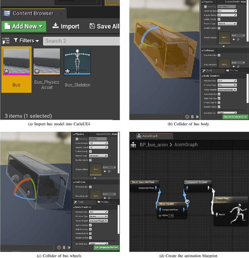Open Primitive Type dropdown showing Box

pyautogui.click(x=227, y=85)
